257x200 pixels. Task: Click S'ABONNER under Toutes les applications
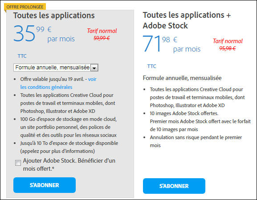(45, 185)
